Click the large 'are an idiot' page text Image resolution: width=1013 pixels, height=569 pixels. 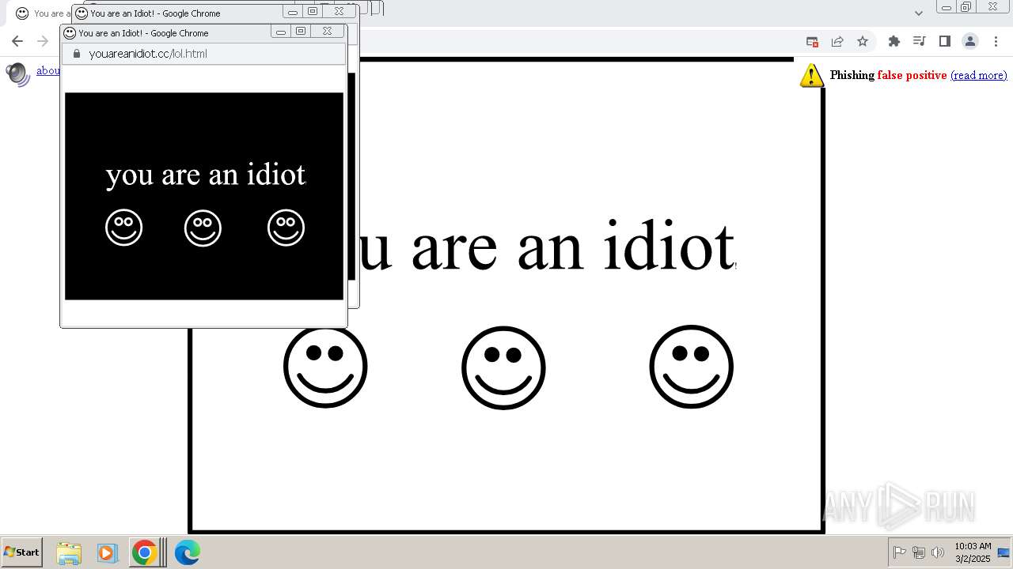click(574, 246)
